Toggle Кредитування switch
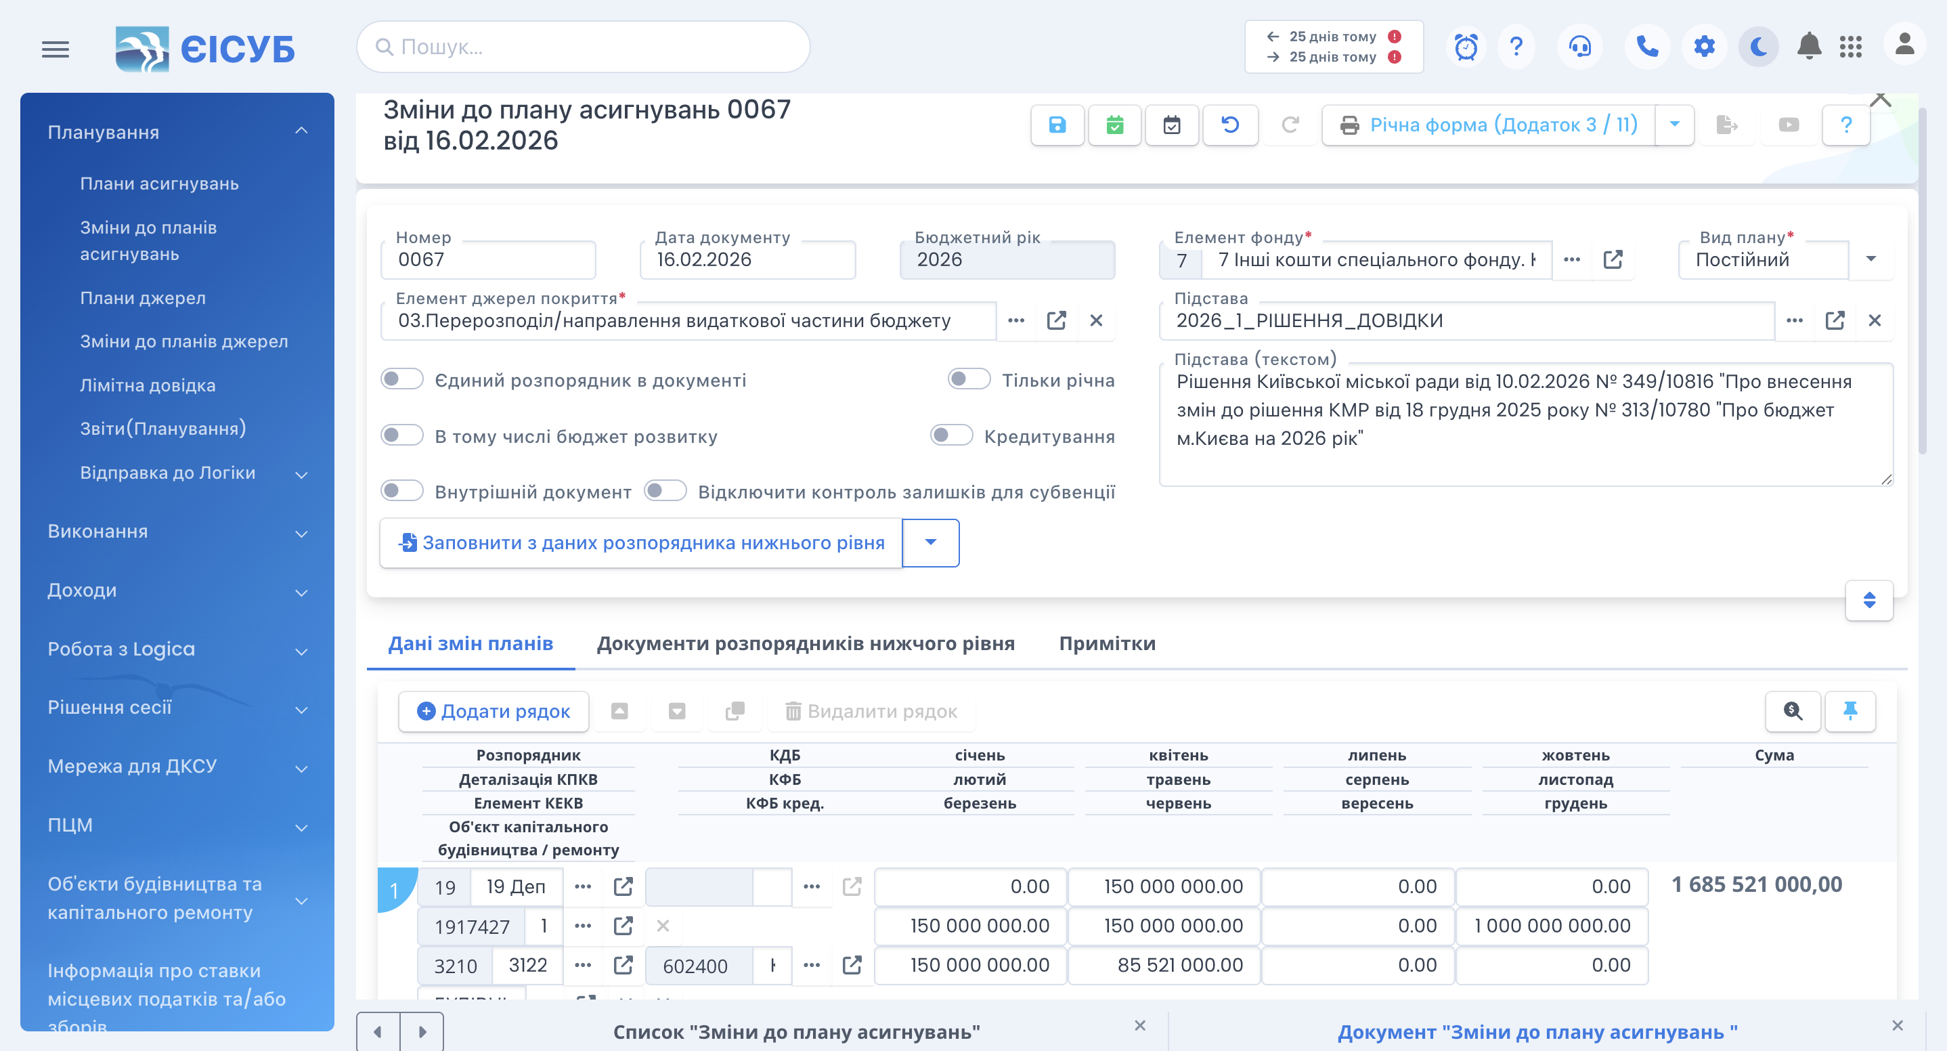Screen dimensions: 1947x1051 click(952, 435)
